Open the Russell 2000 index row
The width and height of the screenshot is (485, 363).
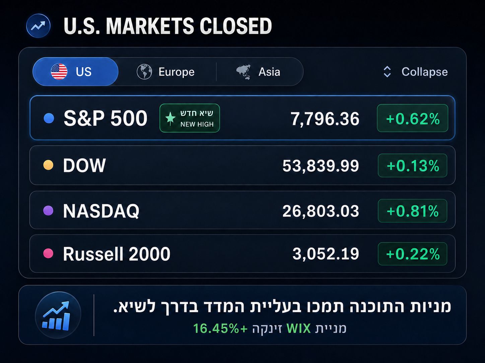click(x=242, y=254)
